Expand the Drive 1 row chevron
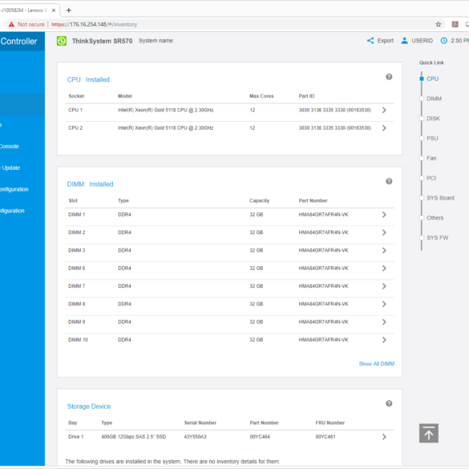Viewport: 469px width, 469px height. (384, 437)
